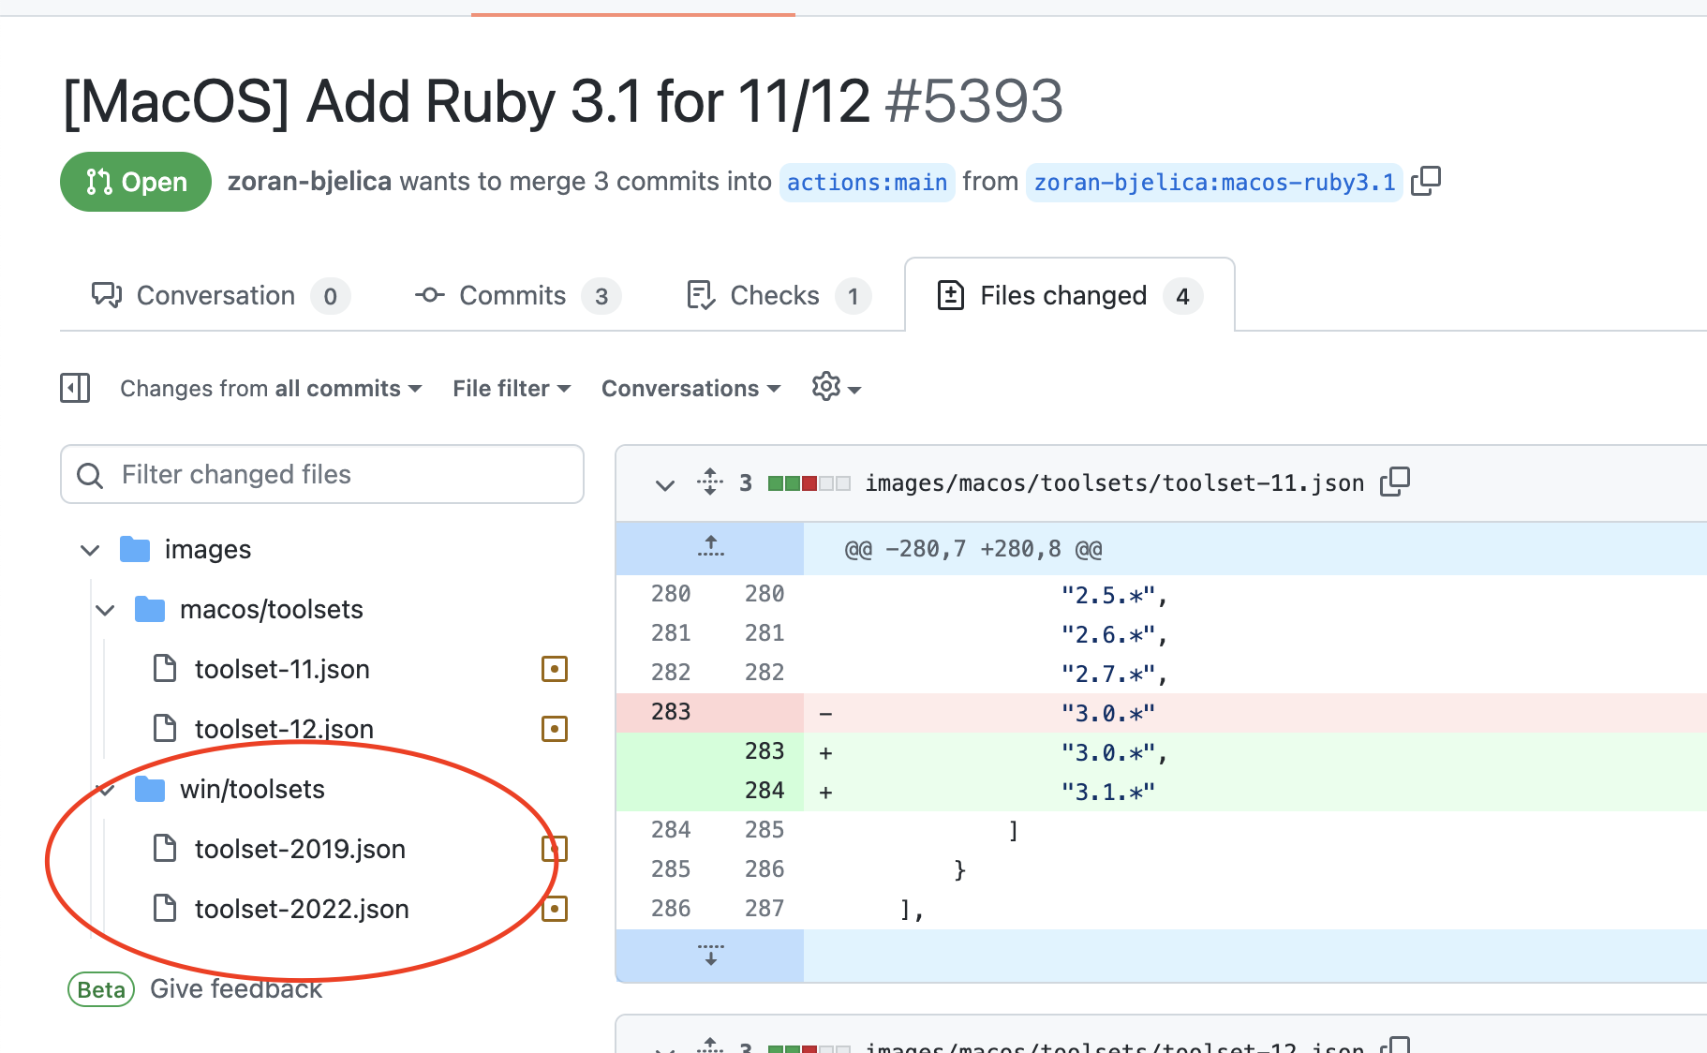Mark toolset-2022.json as viewed
1707x1053 pixels.
(555, 908)
